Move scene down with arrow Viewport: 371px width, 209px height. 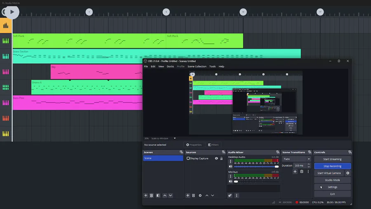pyautogui.click(x=170, y=195)
